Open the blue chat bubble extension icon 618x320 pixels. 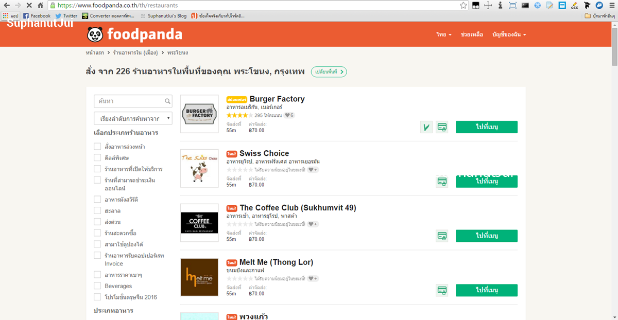click(x=599, y=5)
